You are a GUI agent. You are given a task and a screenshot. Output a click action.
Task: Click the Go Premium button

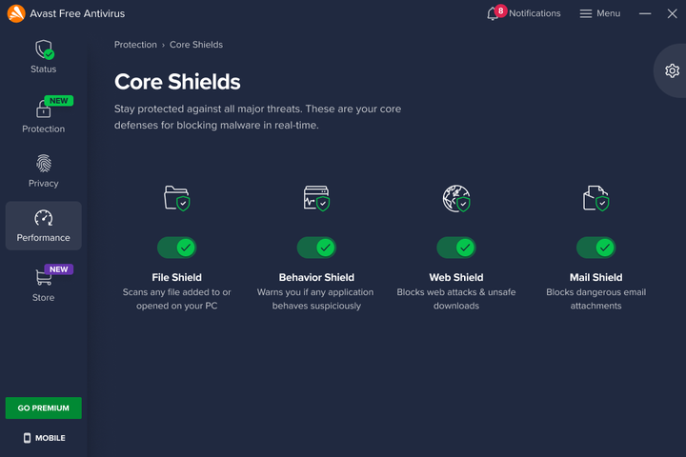[43, 407]
